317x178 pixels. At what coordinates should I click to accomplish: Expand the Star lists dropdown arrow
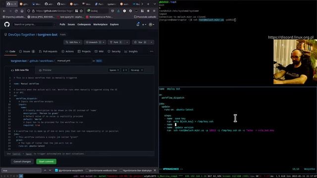pyautogui.click(x=151, y=42)
